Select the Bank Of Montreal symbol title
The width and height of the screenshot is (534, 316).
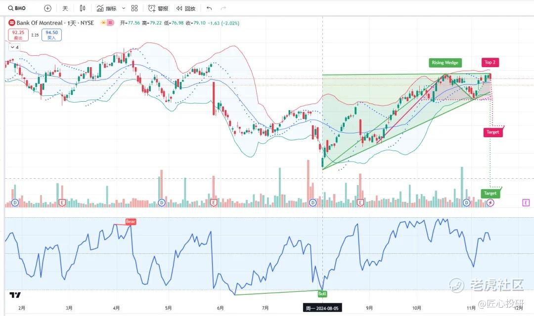tap(55, 23)
